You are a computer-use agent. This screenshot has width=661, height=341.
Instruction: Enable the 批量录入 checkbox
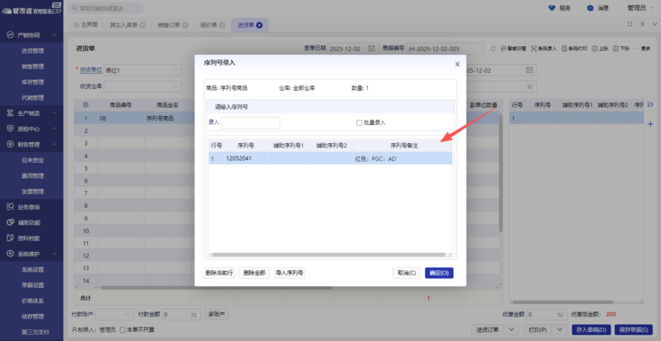(360, 122)
